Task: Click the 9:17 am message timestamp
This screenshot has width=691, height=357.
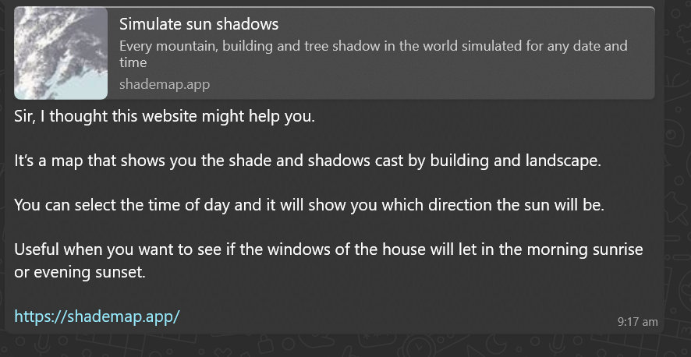Action: click(x=637, y=321)
